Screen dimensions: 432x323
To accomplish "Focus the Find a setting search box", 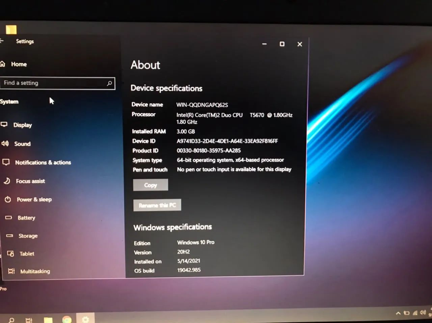I will tap(57, 83).
